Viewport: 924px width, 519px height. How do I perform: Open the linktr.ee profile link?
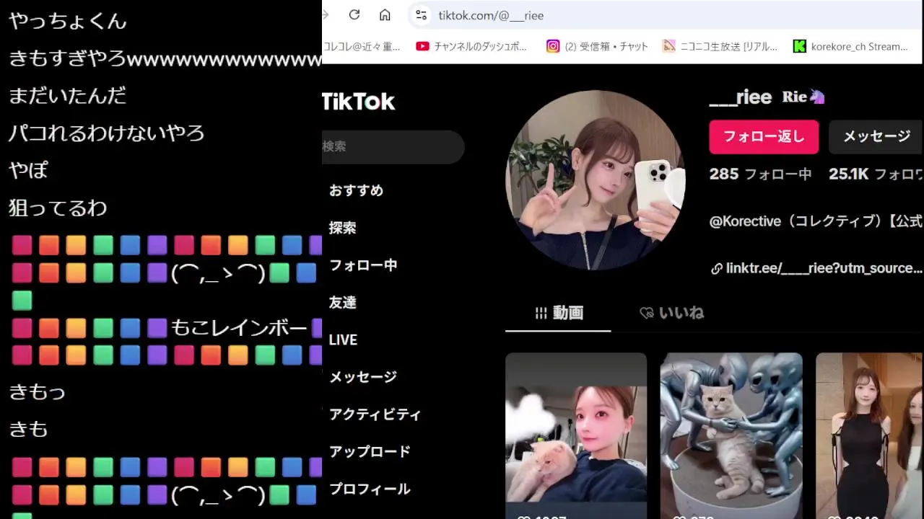pyautogui.click(x=824, y=268)
